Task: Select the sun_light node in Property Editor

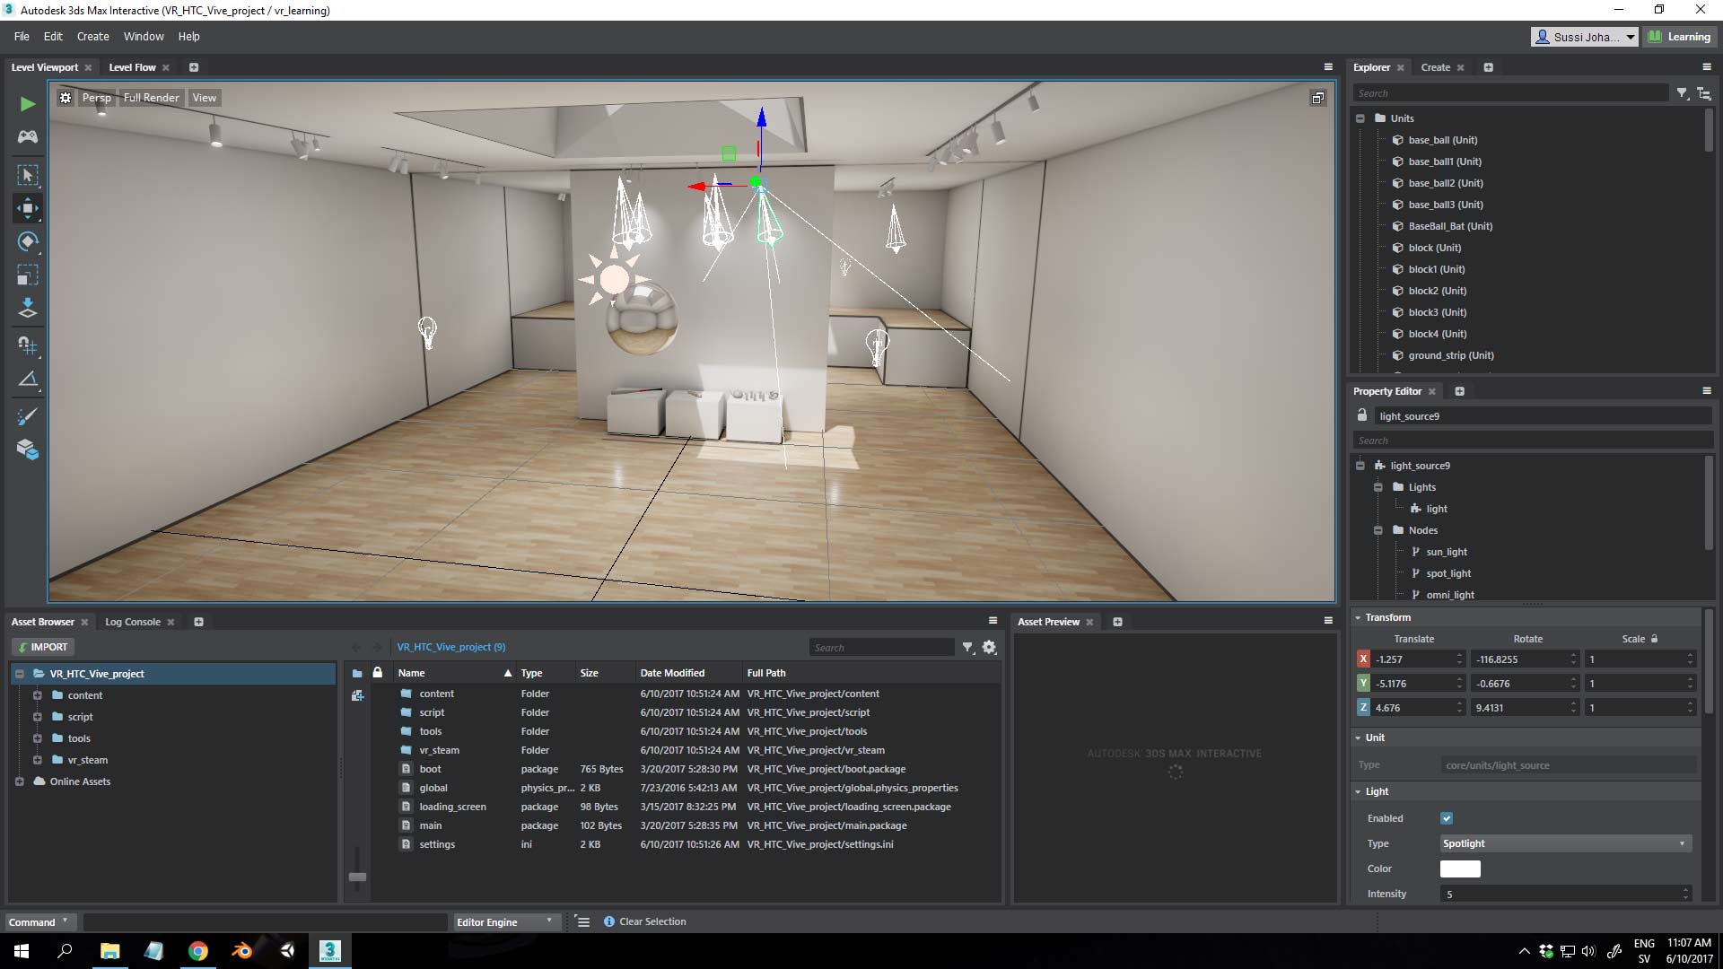Action: [1446, 551]
